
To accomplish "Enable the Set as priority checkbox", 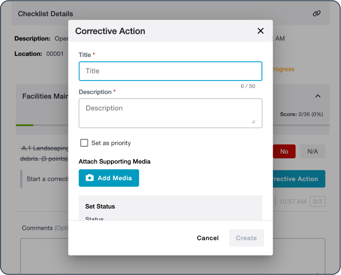I will [x=84, y=143].
